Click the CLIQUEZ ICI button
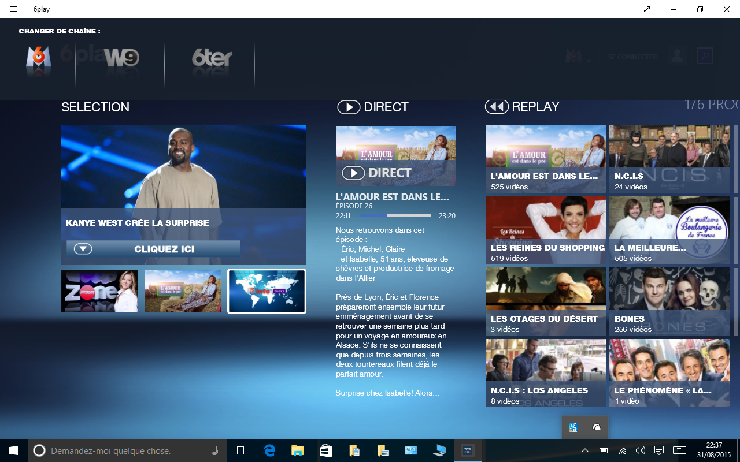Screen dimensions: 740x462 (153, 249)
